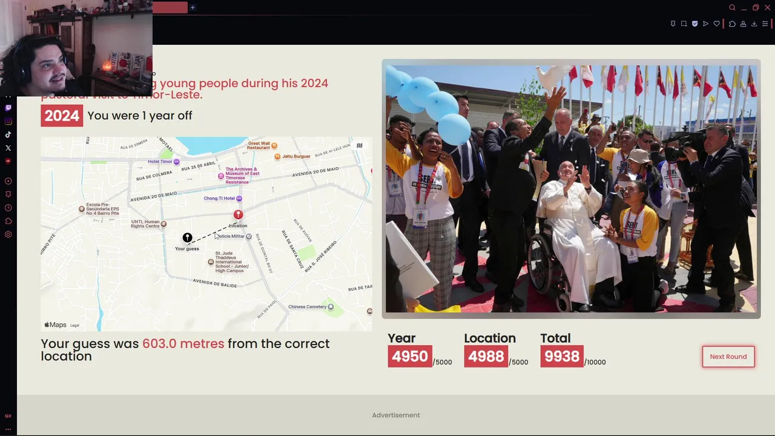This screenshot has width=775, height=436.
Task: Open the sidebar Settings gear
Action: click(x=8, y=234)
